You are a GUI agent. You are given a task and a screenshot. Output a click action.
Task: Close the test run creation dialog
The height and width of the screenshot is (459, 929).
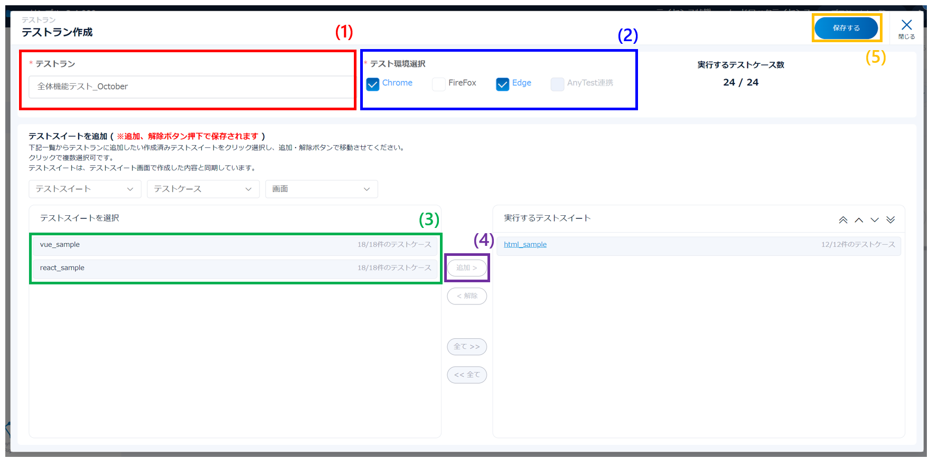coord(906,27)
